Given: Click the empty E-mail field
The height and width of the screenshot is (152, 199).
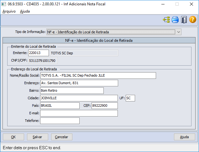Looking at the screenshot, I should click(79, 113).
